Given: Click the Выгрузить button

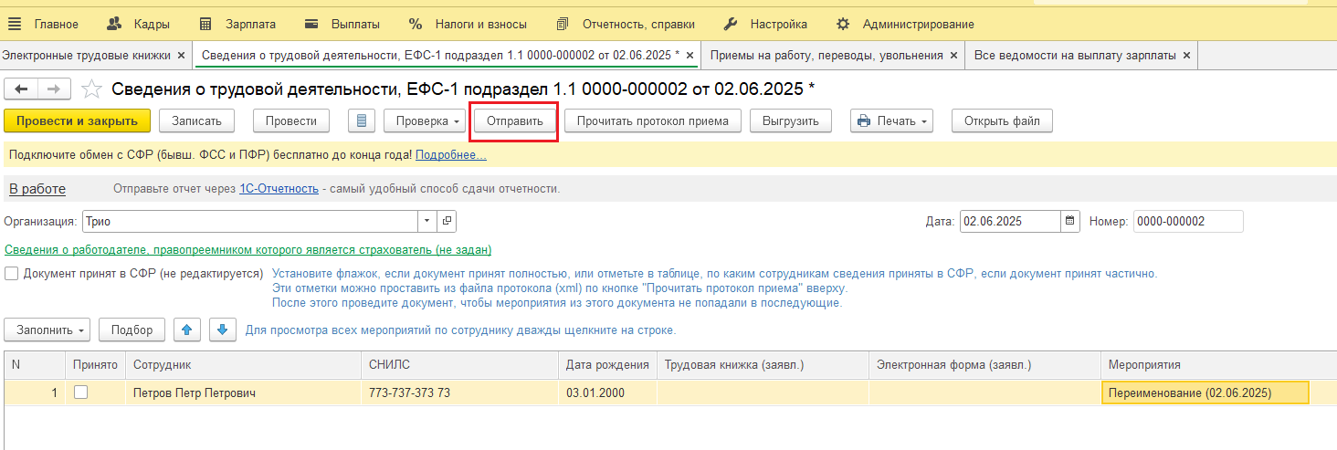Looking at the screenshot, I should pyautogui.click(x=791, y=120).
